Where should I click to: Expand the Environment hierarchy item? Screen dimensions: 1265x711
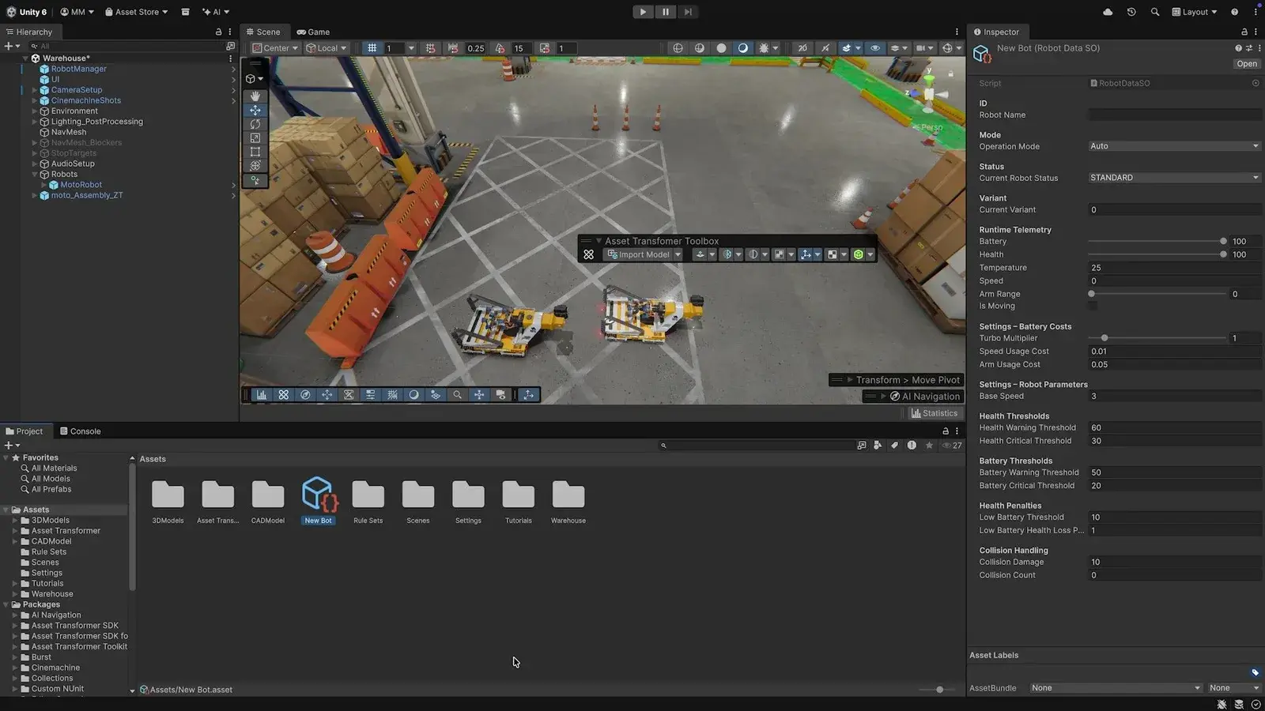tap(35, 111)
